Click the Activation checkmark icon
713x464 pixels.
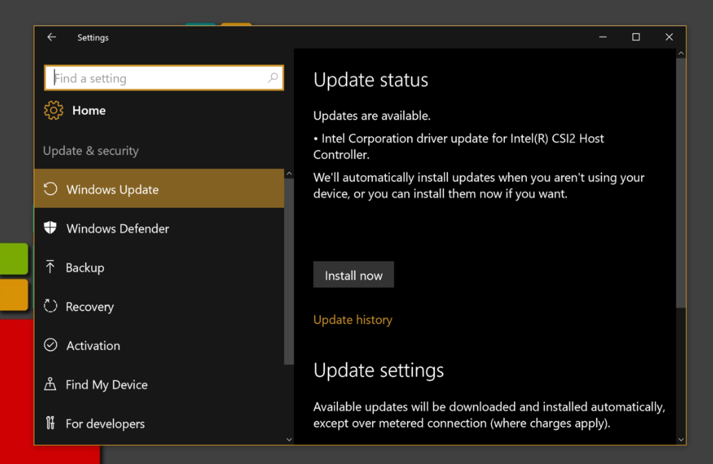point(50,345)
